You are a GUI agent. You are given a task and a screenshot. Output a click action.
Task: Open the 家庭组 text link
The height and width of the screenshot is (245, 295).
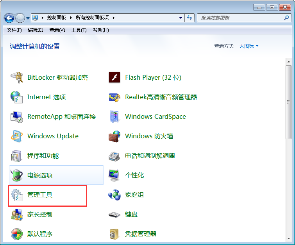coord(134,195)
